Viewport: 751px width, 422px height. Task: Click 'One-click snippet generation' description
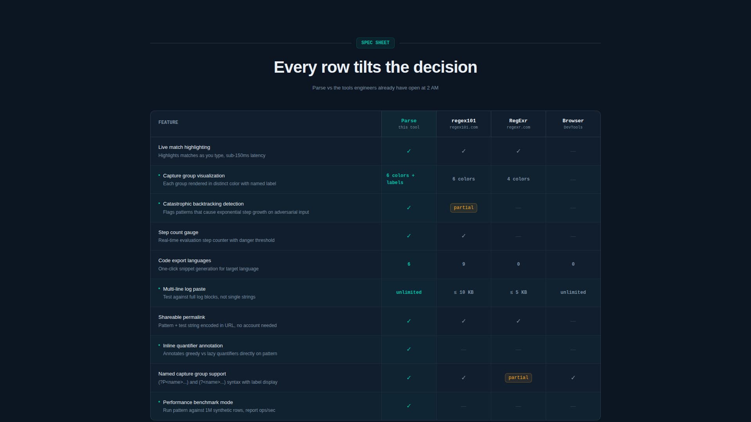(x=208, y=269)
